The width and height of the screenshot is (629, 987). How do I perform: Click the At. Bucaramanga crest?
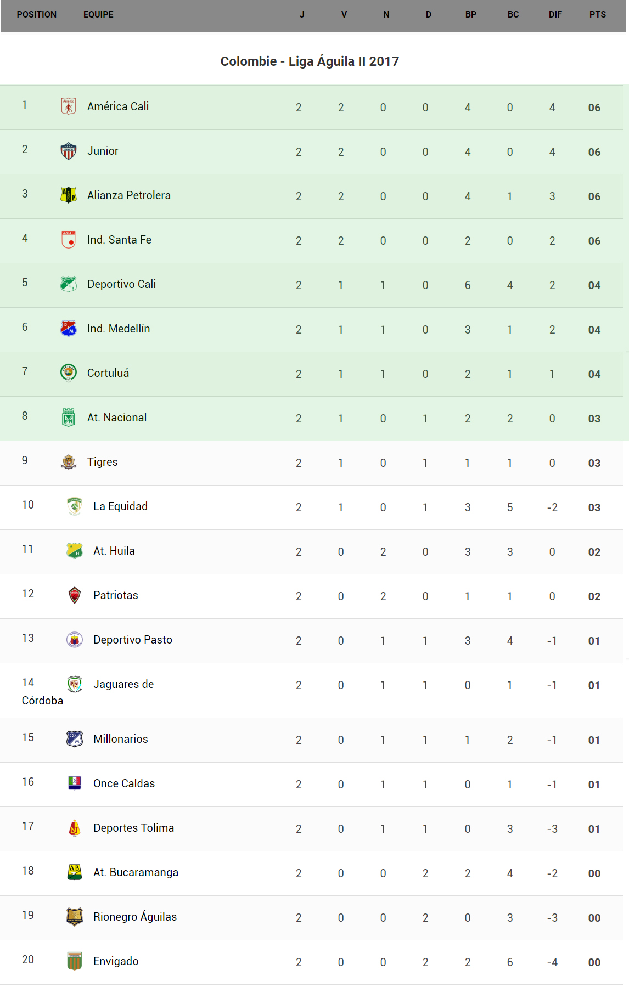click(75, 872)
